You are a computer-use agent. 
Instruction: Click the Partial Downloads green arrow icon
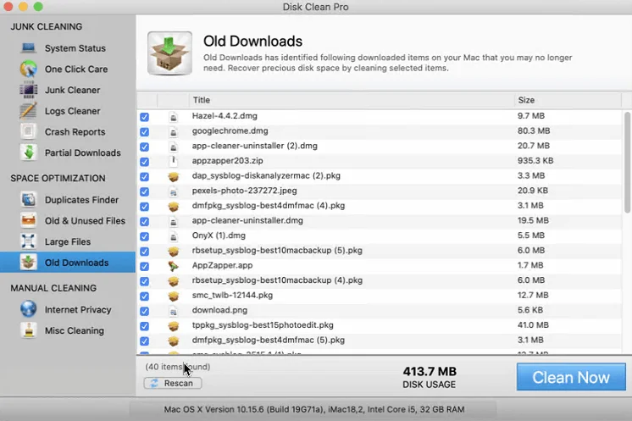(x=28, y=152)
